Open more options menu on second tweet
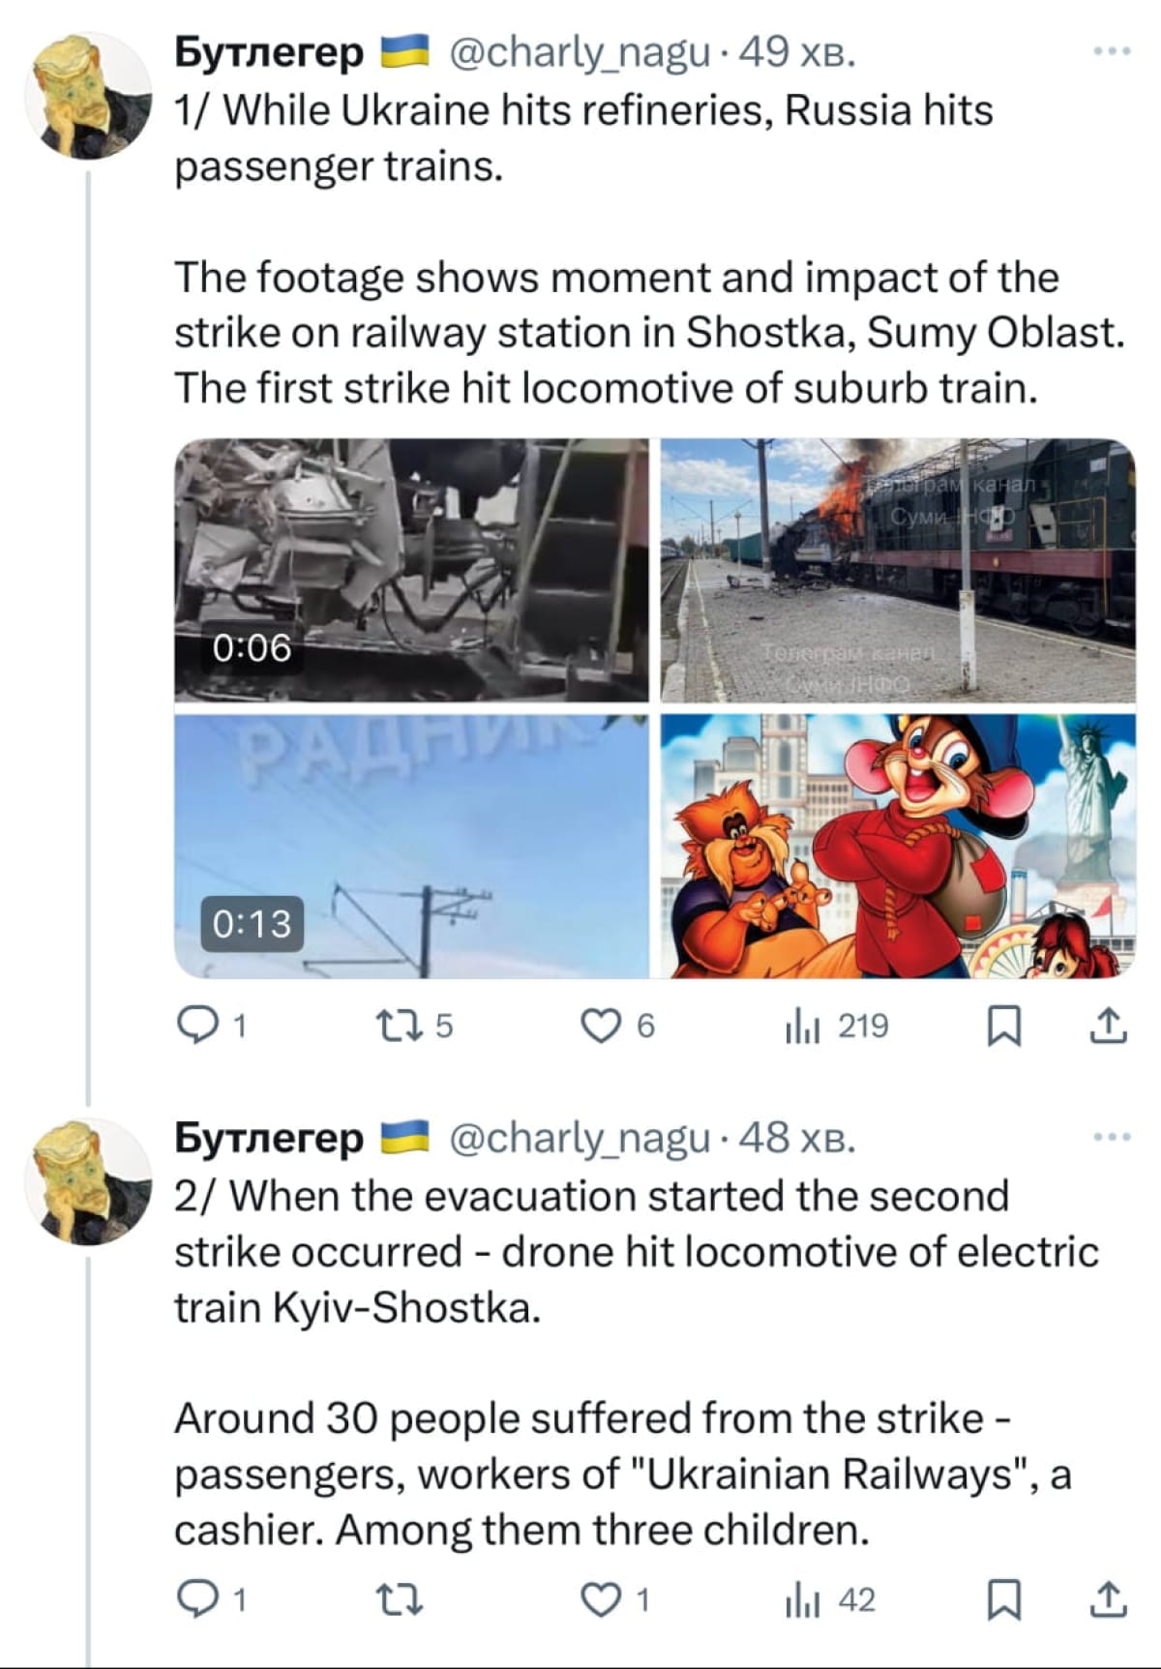This screenshot has width=1161, height=1669. pyautogui.click(x=1112, y=1138)
